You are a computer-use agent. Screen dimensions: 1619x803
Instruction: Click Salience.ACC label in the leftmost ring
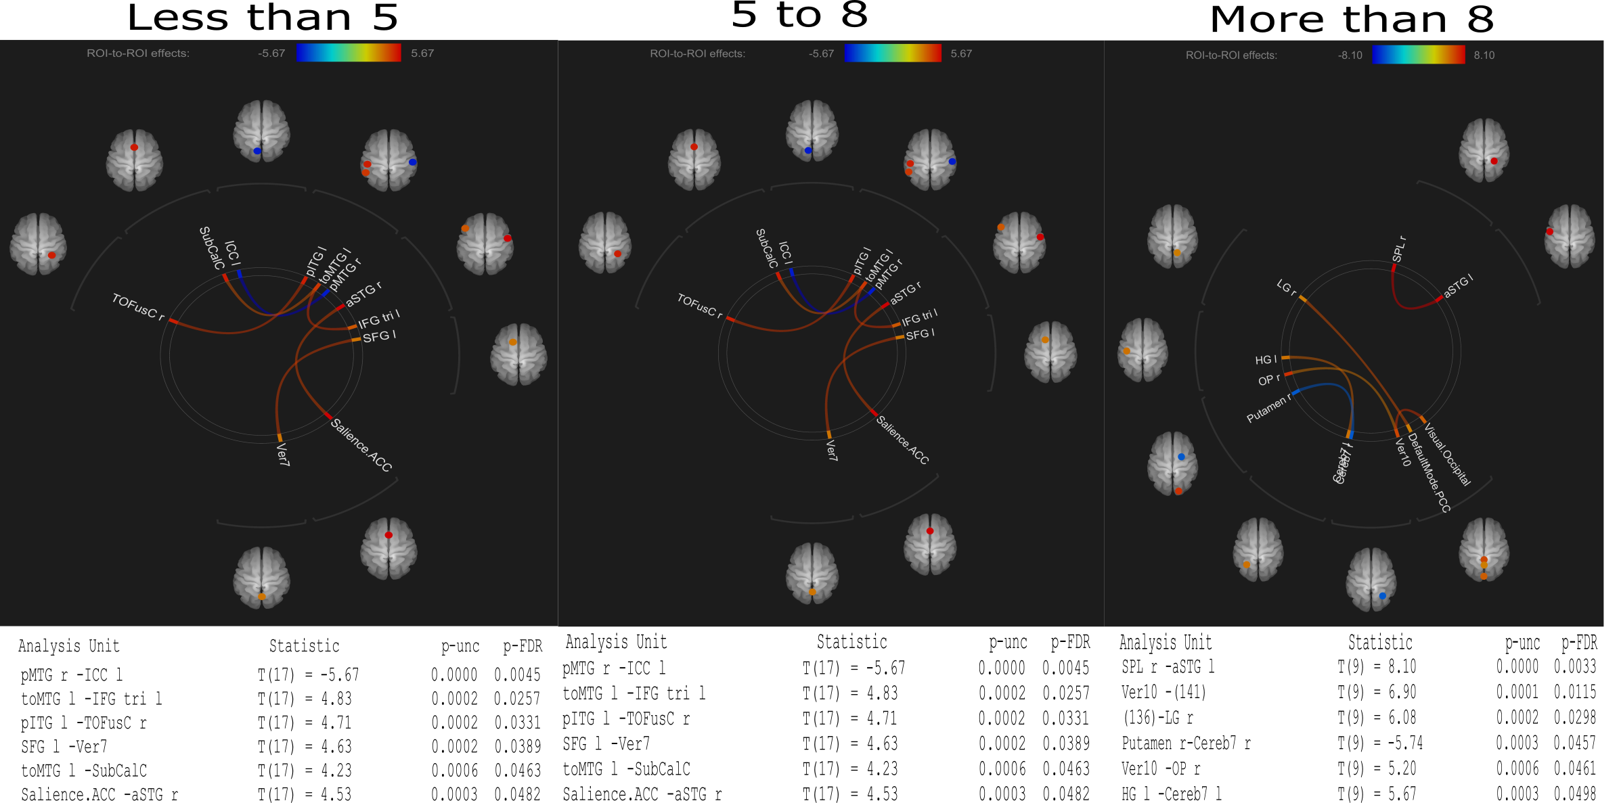click(361, 444)
